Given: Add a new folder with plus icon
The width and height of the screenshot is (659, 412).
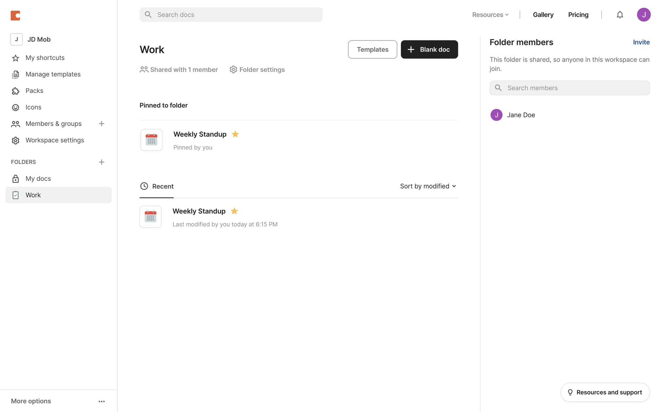Looking at the screenshot, I should coord(102,162).
